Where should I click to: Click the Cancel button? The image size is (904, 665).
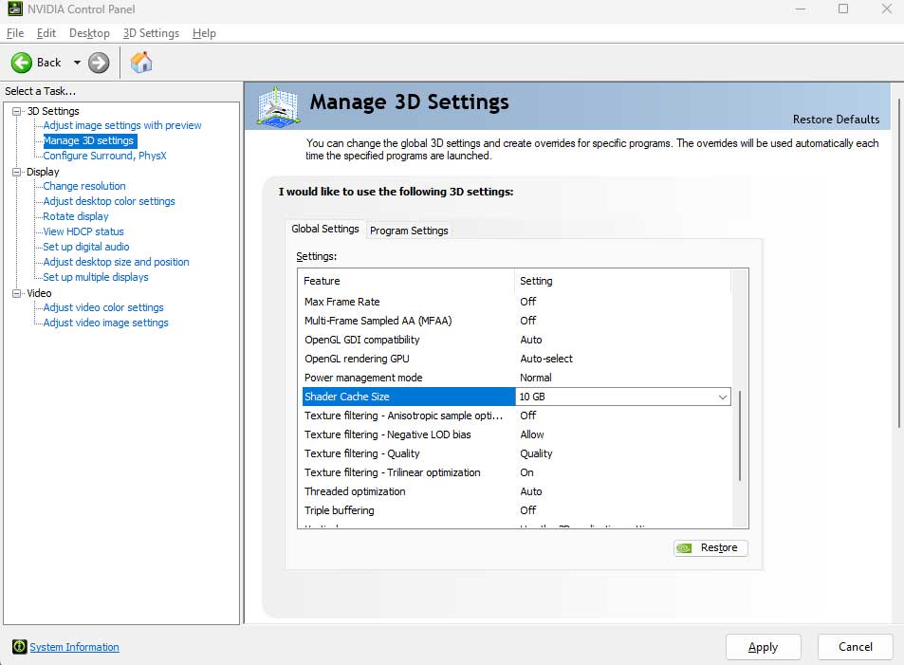point(855,647)
